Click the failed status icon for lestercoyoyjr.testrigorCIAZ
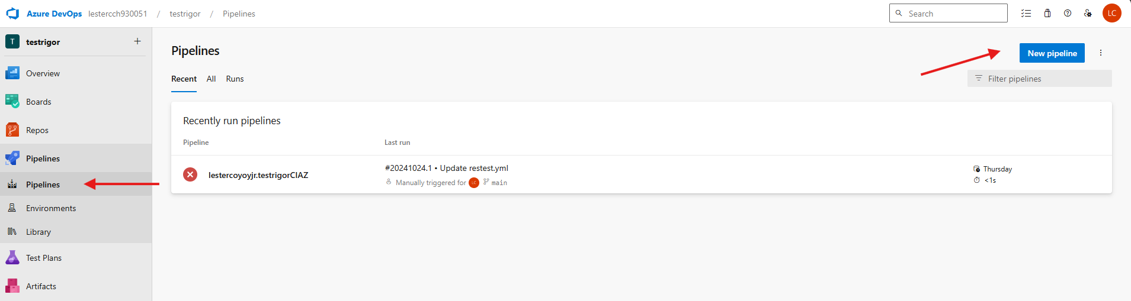The height and width of the screenshot is (301, 1131). click(x=190, y=174)
